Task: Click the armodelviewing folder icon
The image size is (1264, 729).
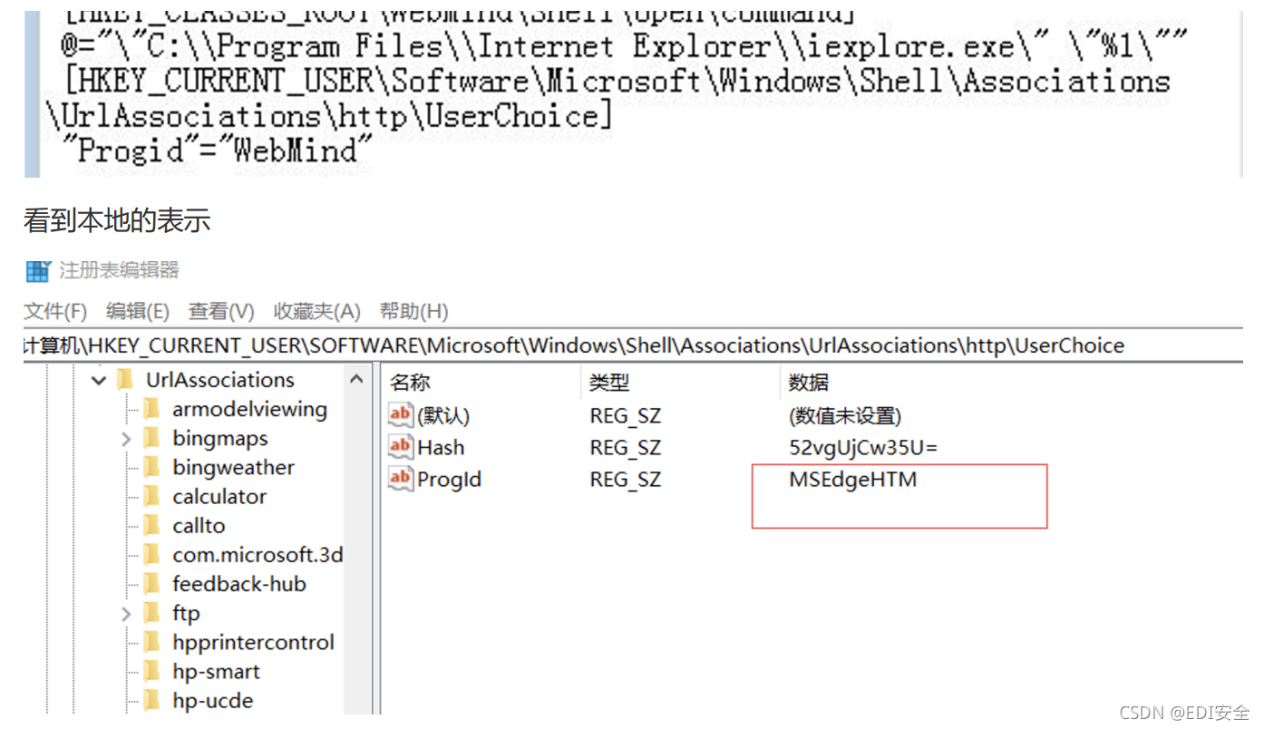Action: [x=152, y=409]
